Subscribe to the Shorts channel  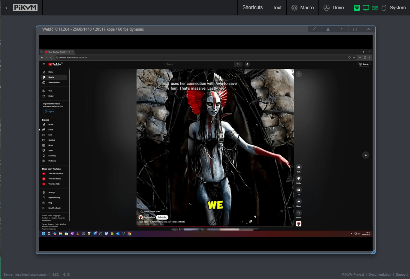[162, 217]
